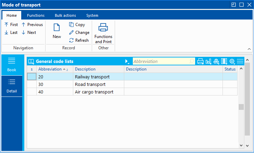Click the columns icon in grid header
This screenshot has height=153, width=254.
[224, 61]
